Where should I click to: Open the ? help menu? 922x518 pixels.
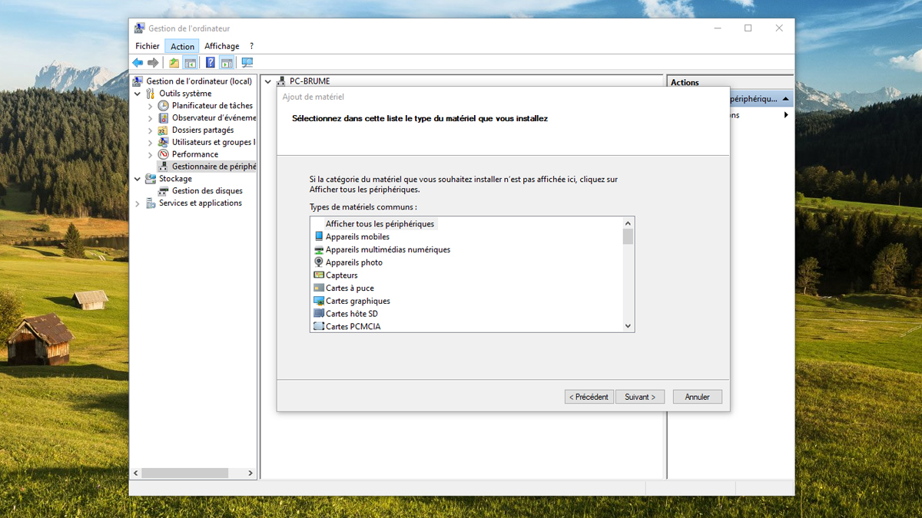click(251, 46)
